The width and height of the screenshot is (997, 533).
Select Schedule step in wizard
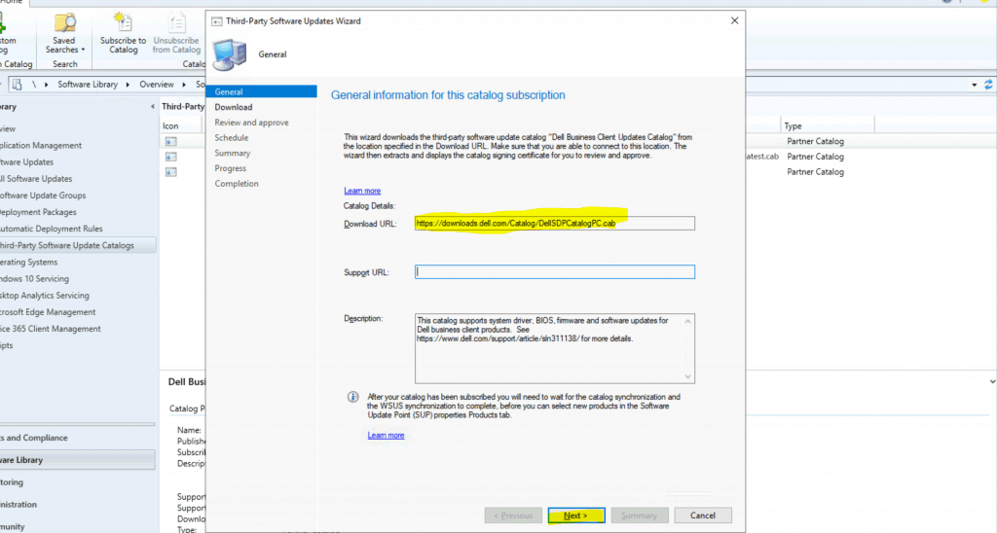point(231,138)
